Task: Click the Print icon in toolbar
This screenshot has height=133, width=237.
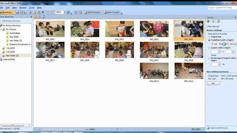Action: (21, 12)
